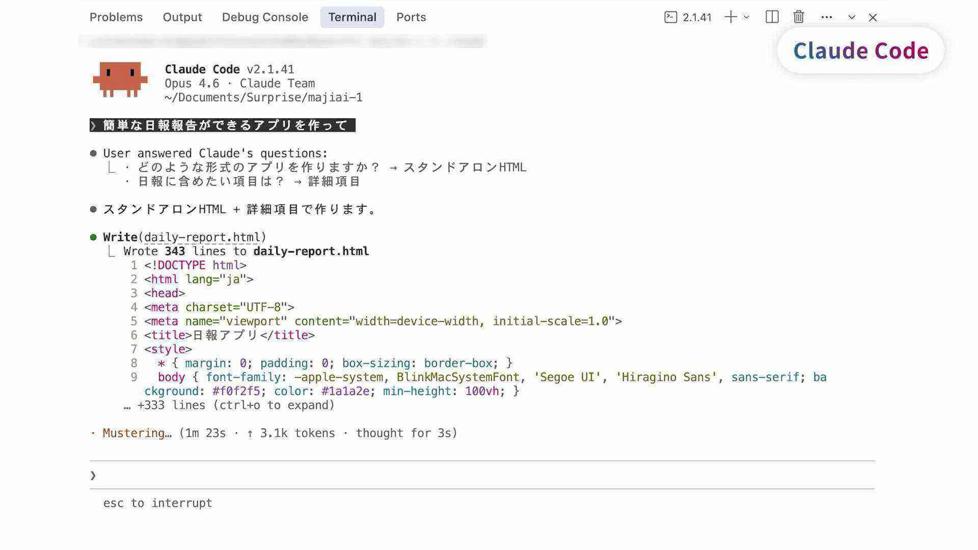Open the launch profile dropdown beside plus
The height and width of the screenshot is (550, 978).
tap(746, 18)
